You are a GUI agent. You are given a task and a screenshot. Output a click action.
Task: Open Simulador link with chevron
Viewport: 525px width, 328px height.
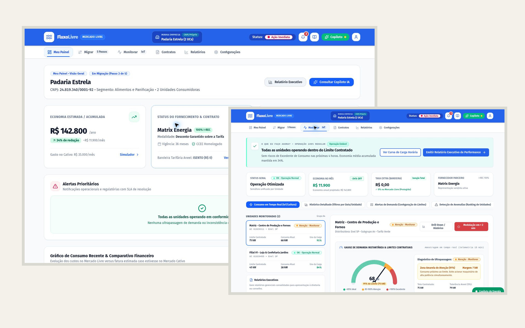(x=129, y=155)
